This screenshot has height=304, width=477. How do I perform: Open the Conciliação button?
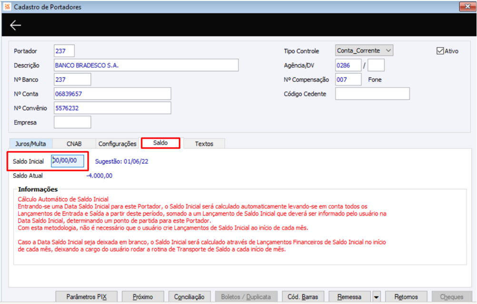(x=189, y=297)
